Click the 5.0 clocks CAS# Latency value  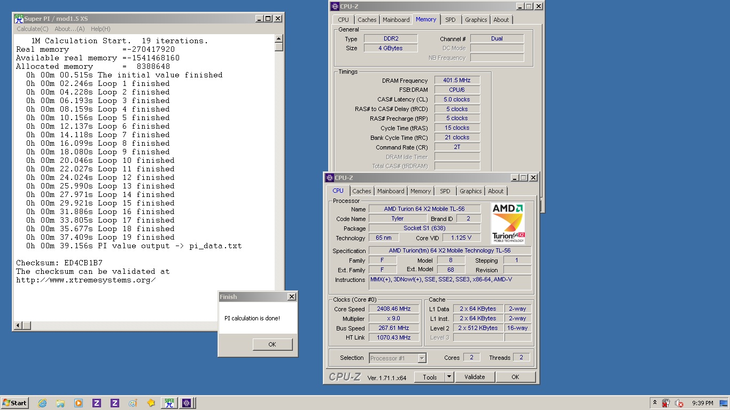tap(457, 99)
